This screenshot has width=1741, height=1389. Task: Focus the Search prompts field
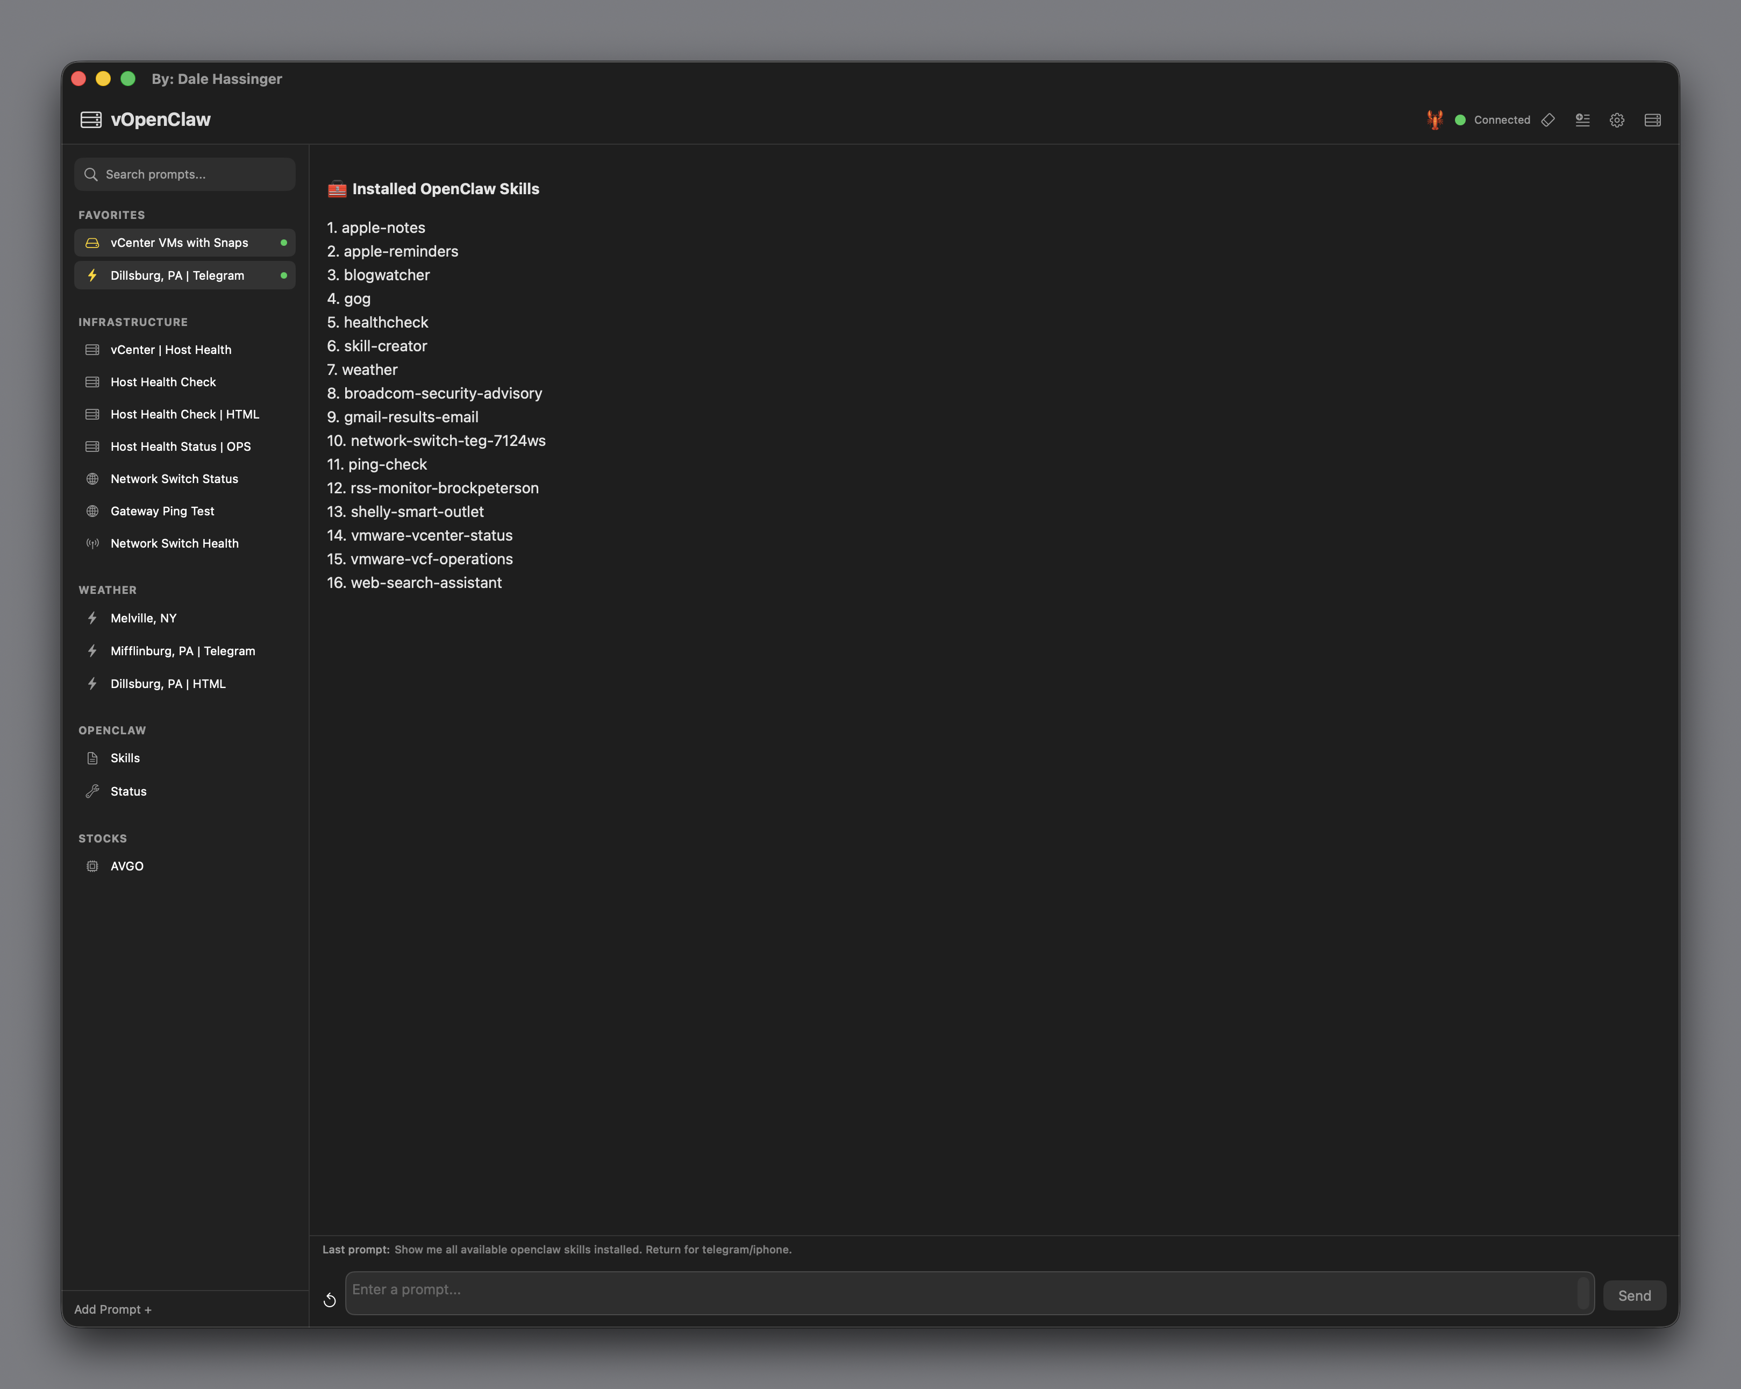coord(194,174)
